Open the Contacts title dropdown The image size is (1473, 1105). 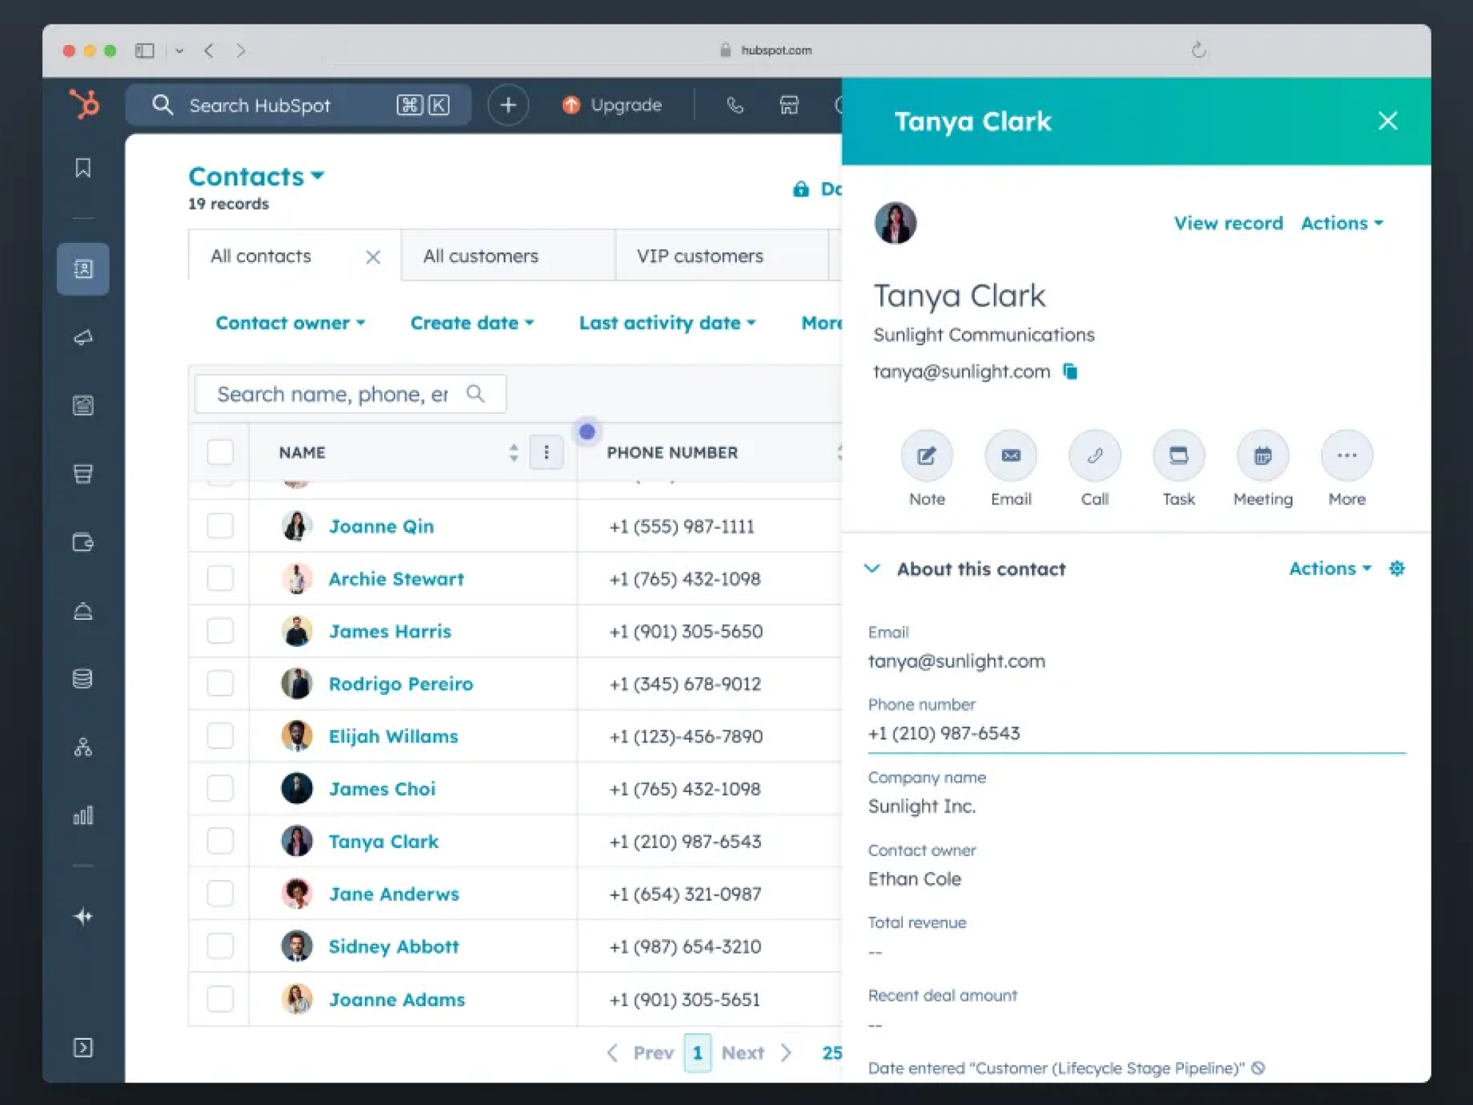256,176
